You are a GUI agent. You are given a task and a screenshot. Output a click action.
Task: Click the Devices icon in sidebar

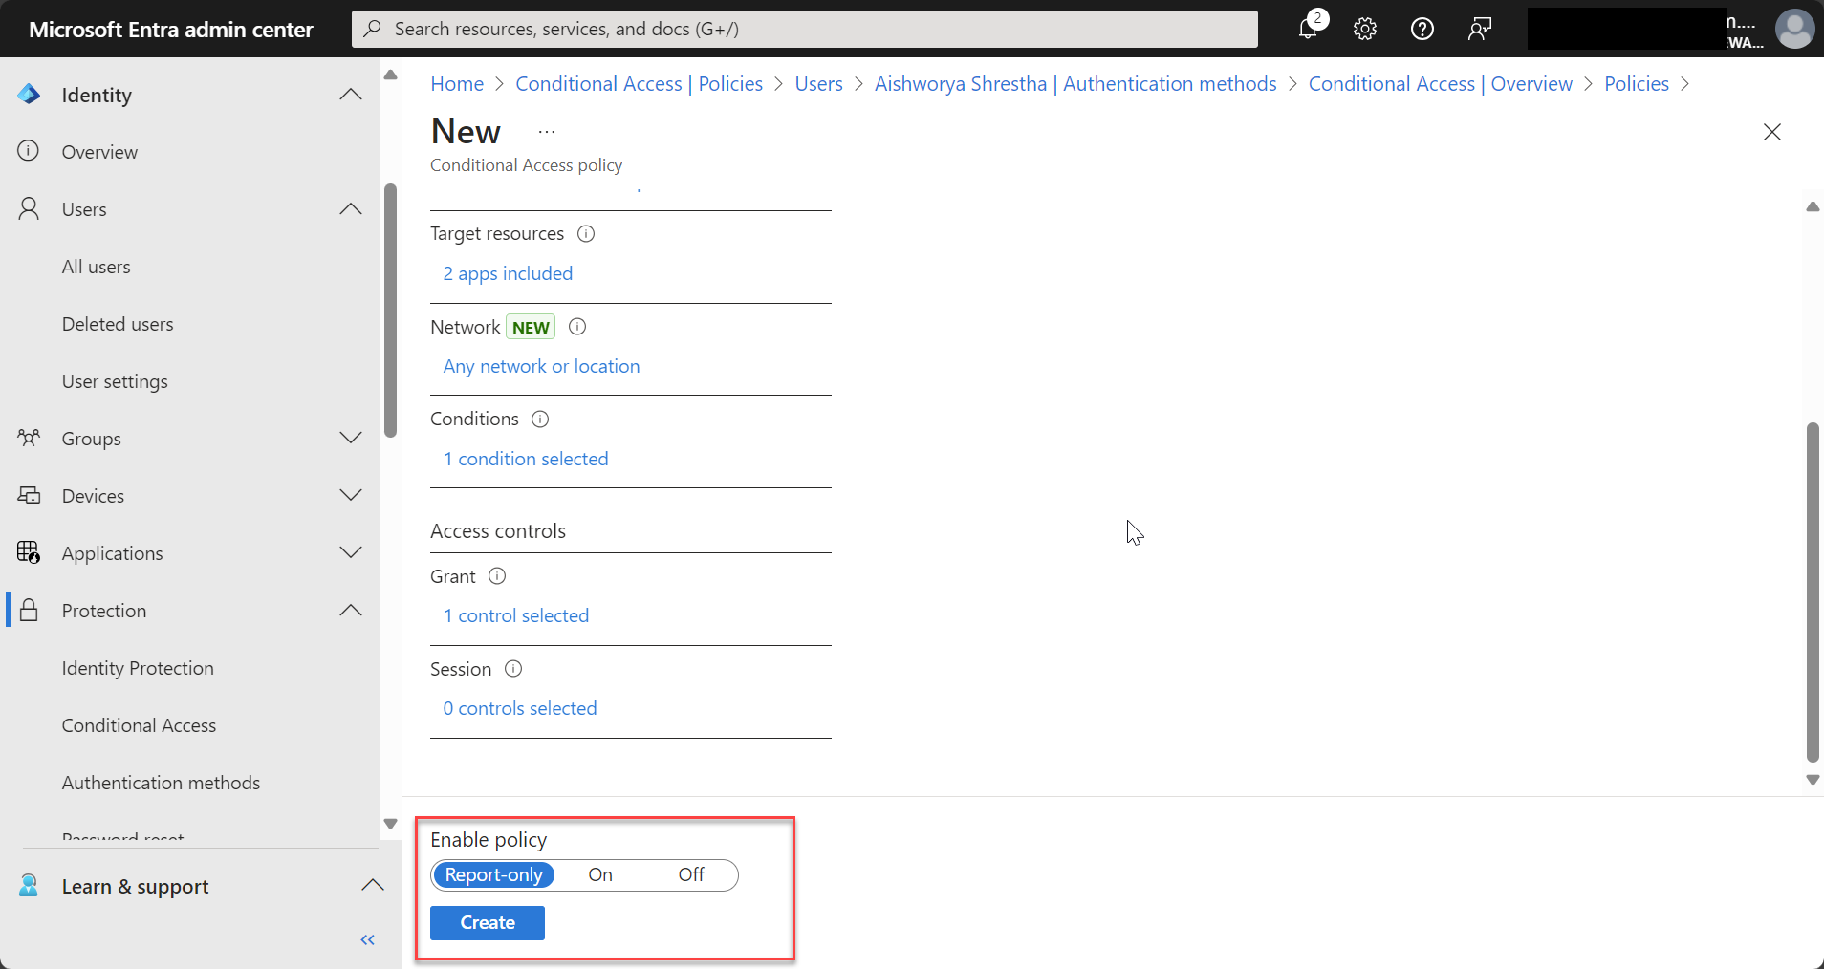click(x=29, y=495)
